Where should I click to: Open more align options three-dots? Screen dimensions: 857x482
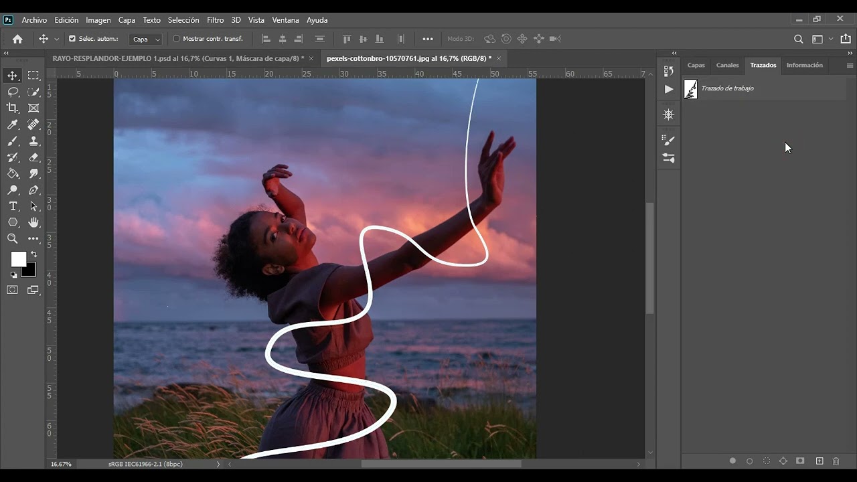[x=428, y=39]
